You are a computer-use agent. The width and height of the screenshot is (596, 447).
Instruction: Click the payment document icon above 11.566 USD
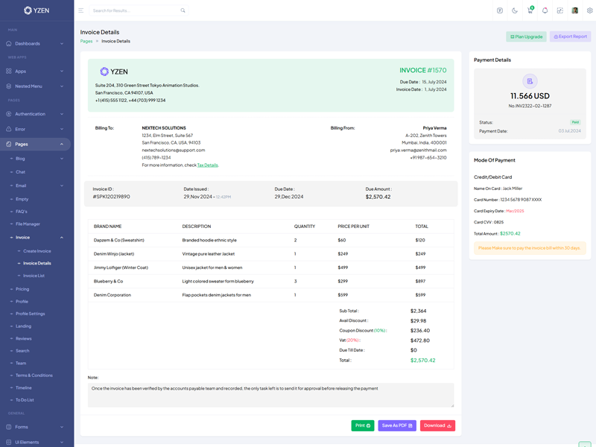point(530,80)
